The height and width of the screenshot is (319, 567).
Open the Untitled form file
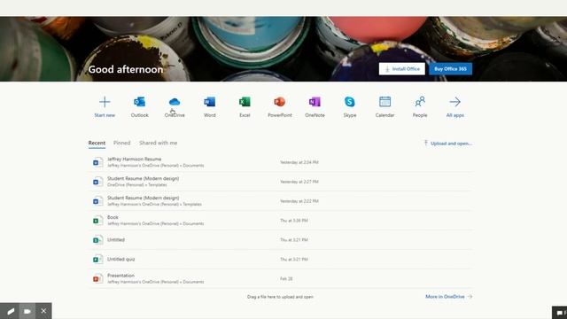coord(281,240)
